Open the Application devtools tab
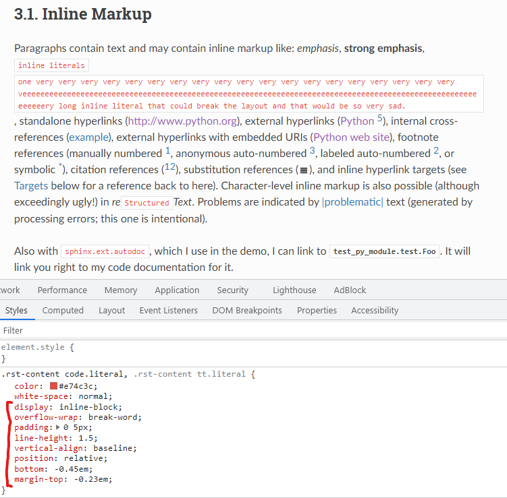 click(x=177, y=290)
